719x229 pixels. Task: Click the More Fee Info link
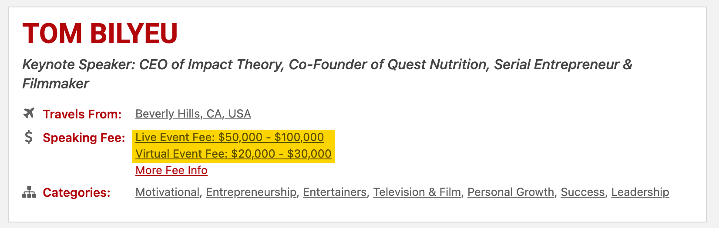click(x=171, y=170)
